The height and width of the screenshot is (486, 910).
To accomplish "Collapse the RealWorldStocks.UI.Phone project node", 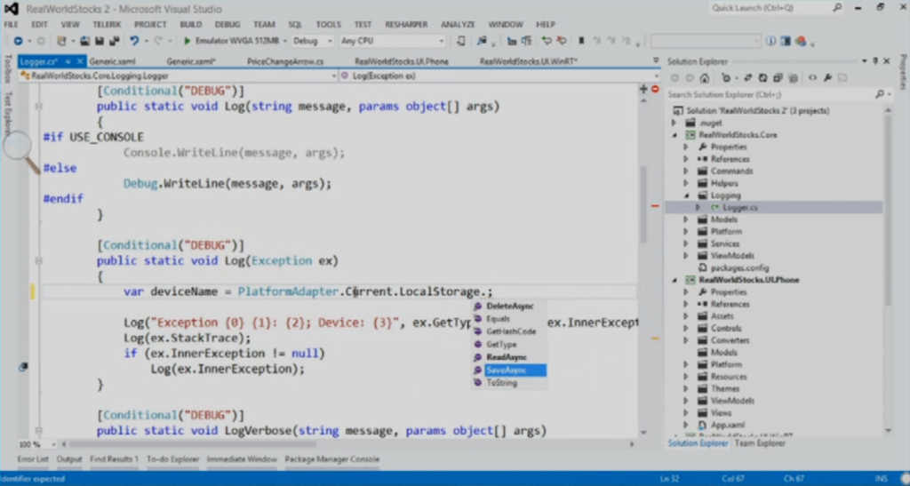I will pyautogui.click(x=675, y=280).
